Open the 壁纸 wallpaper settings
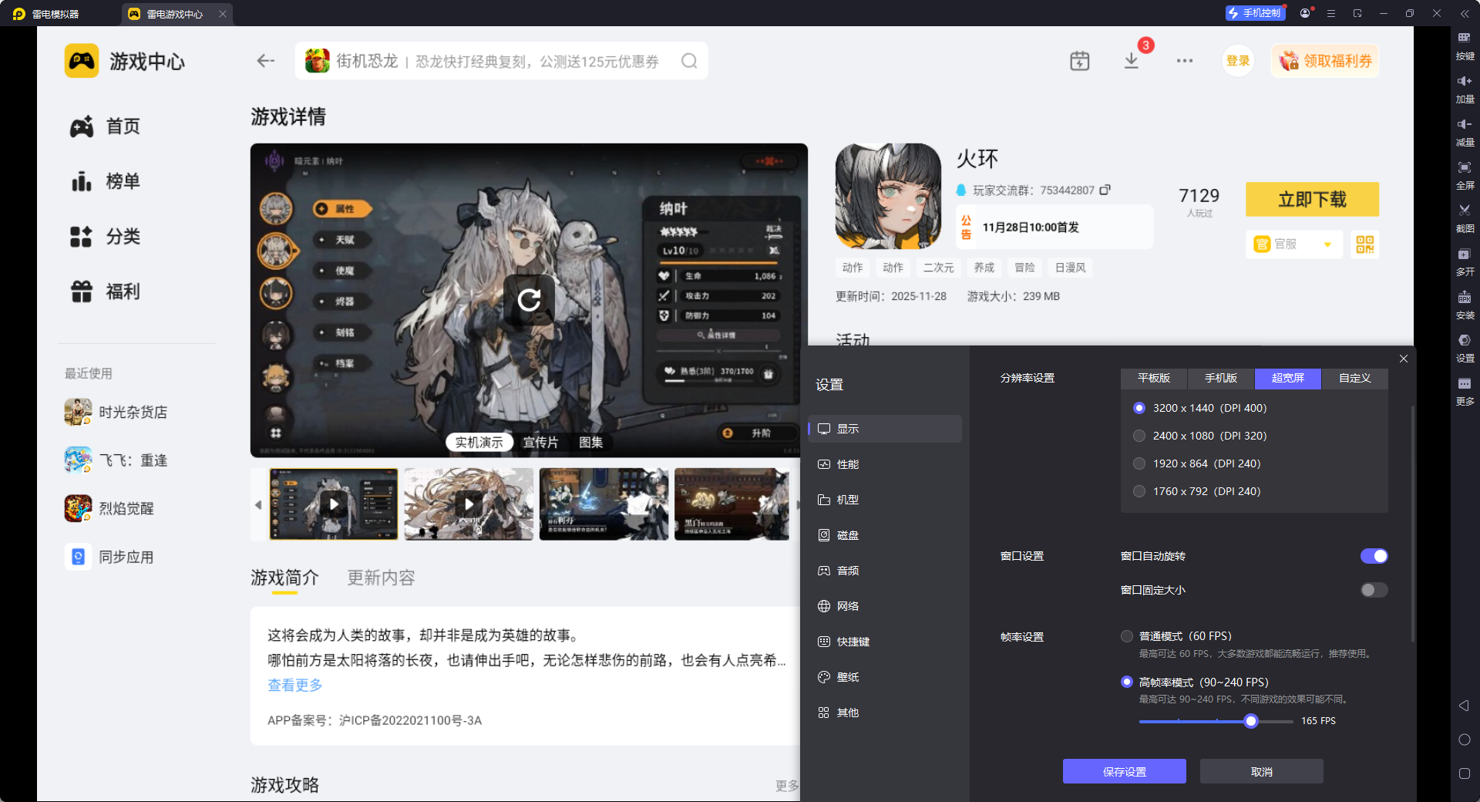1480x802 pixels. (x=848, y=676)
